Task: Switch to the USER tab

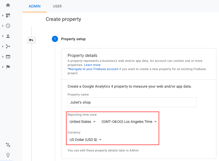Action: (x=57, y=6)
